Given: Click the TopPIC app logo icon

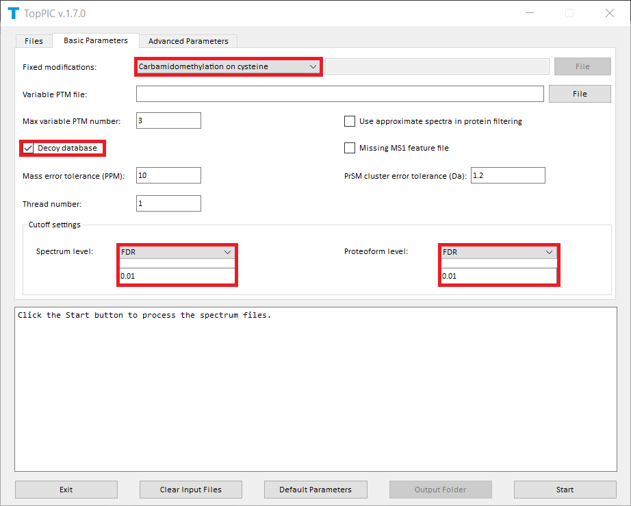Looking at the screenshot, I should tap(13, 13).
